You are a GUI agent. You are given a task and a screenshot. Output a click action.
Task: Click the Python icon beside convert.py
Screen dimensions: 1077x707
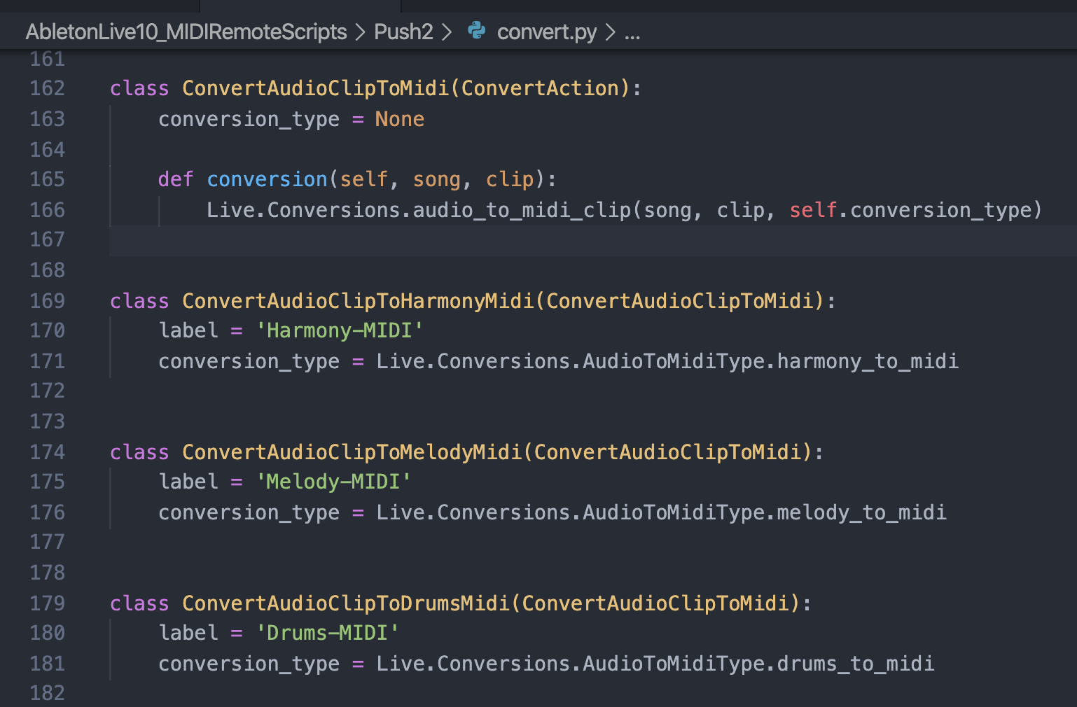477,31
